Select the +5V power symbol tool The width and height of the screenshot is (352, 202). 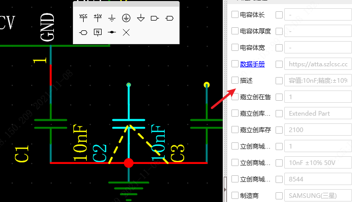[x=97, y=18]
